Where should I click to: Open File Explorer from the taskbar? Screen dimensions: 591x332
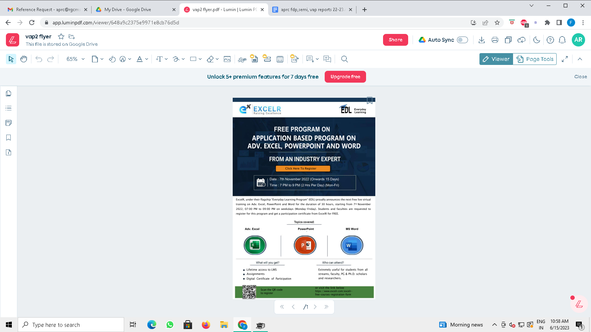pos(224,325)
